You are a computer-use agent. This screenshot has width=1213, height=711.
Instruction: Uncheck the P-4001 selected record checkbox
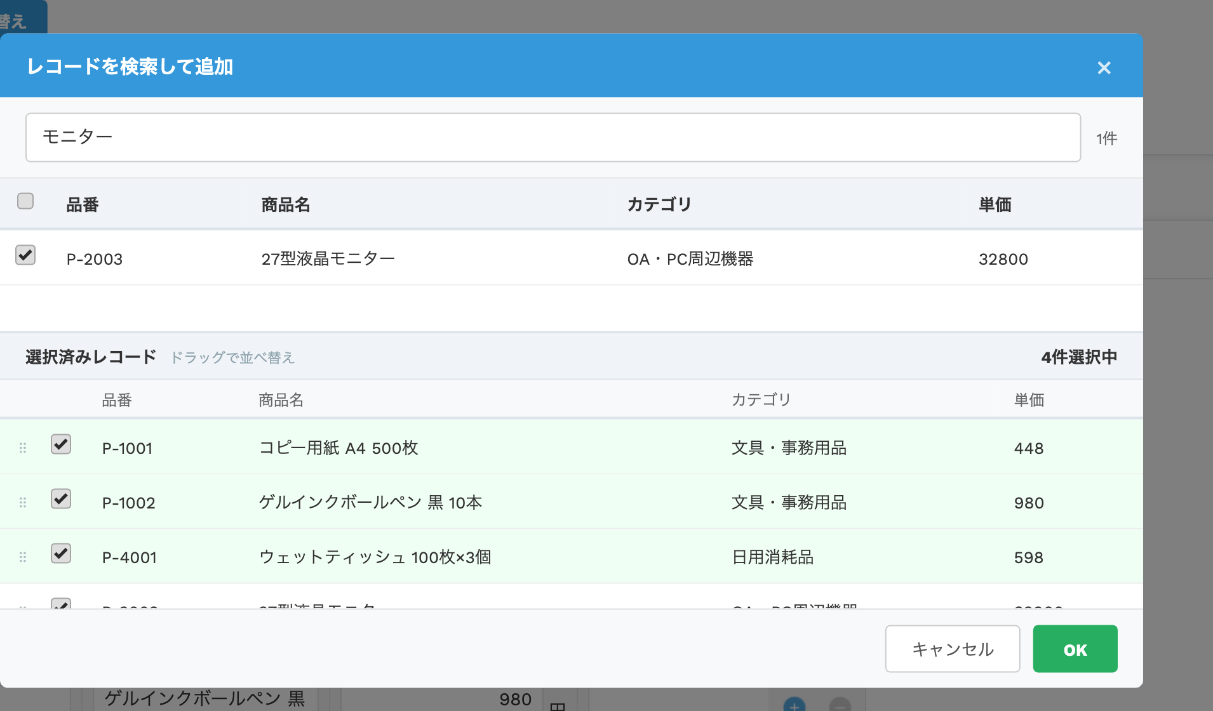61,553
